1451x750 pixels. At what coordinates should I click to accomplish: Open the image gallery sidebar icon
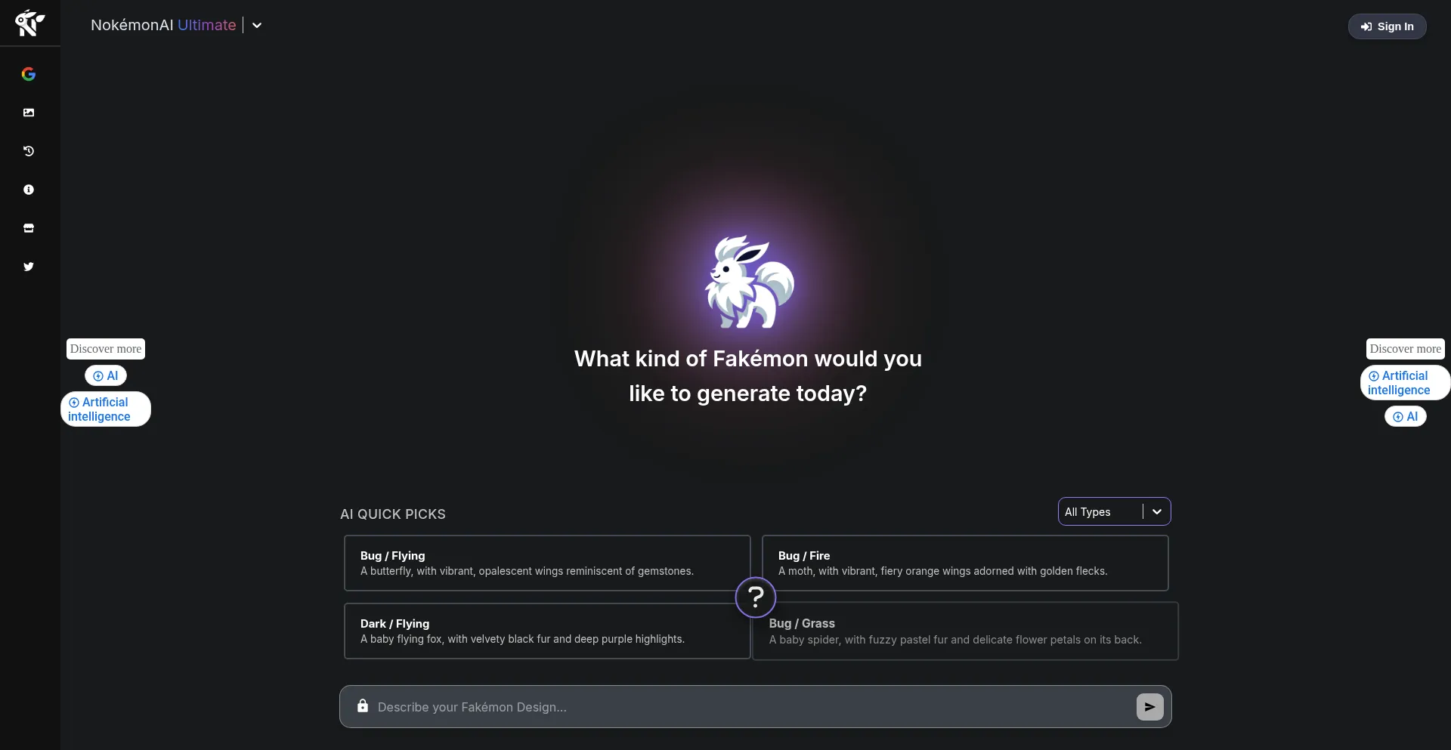coord(29,113)
